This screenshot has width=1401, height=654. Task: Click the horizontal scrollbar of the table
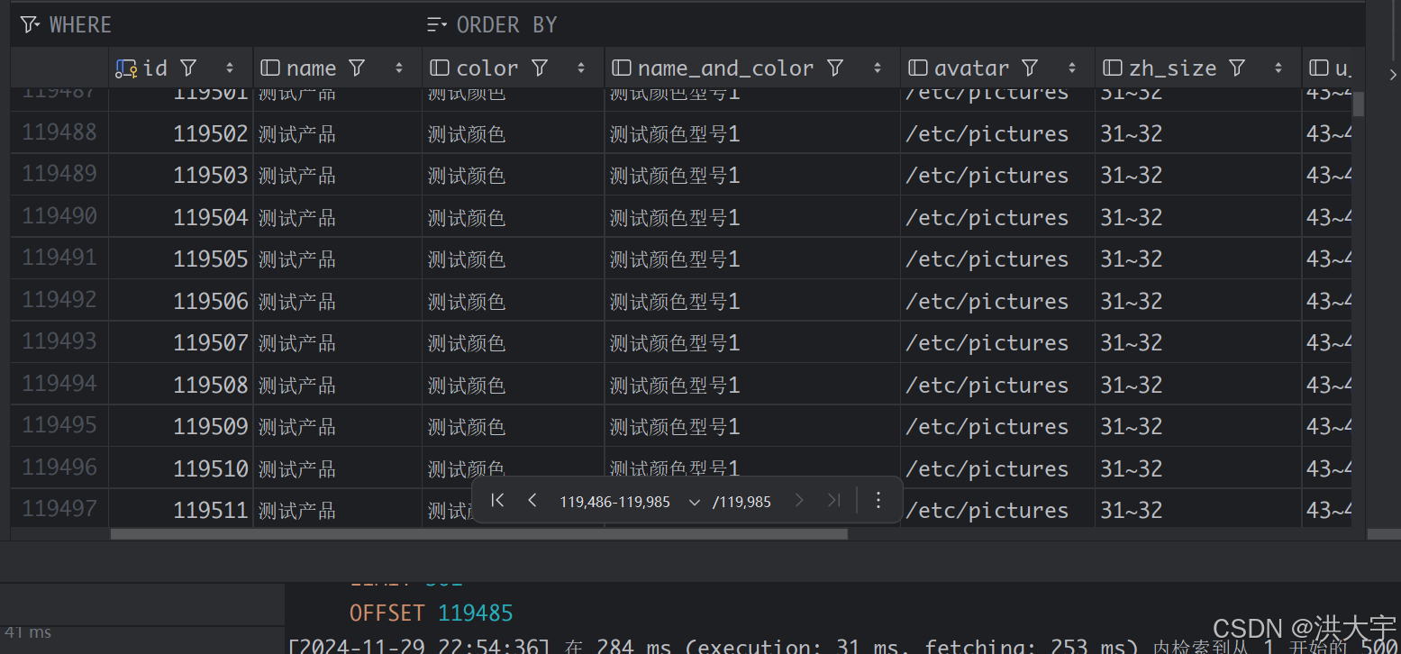point(479,534)
